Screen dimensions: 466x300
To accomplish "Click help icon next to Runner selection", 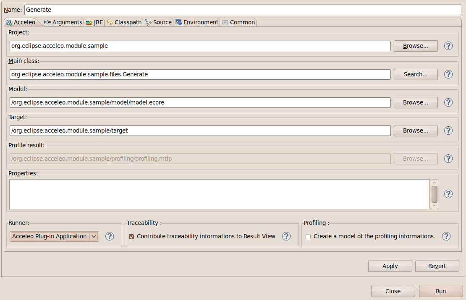I will pyautogui.click(x=110, y=236).
